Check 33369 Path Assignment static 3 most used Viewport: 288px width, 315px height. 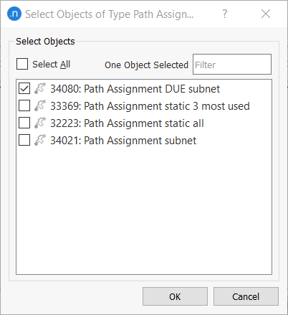[24, 105]
